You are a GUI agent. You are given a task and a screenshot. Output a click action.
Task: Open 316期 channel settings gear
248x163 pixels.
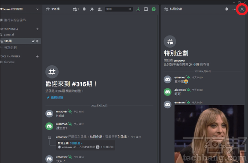pyautogui.click(x=37, y=41)
